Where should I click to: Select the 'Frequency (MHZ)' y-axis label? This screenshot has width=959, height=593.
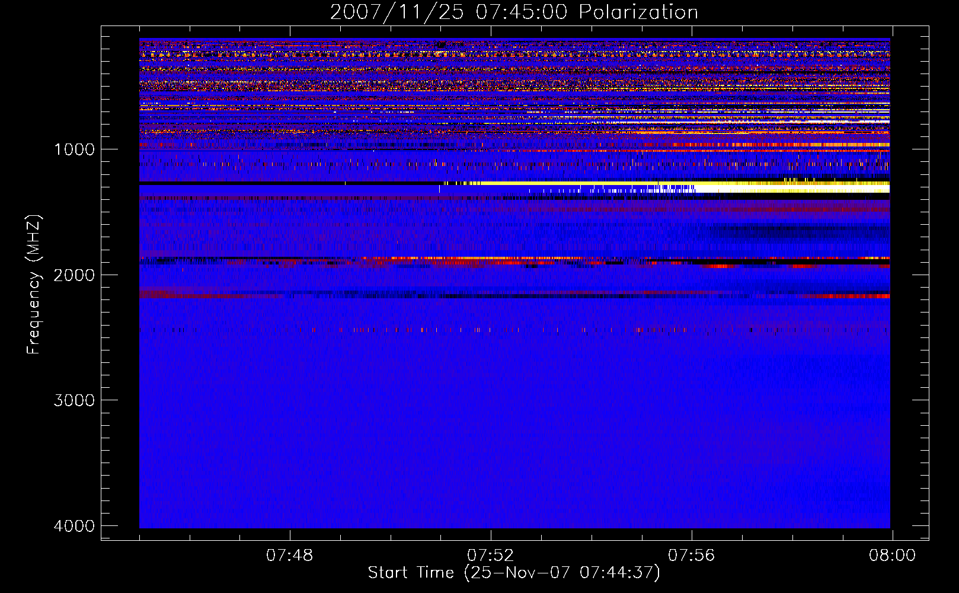[x=34, y=285]
